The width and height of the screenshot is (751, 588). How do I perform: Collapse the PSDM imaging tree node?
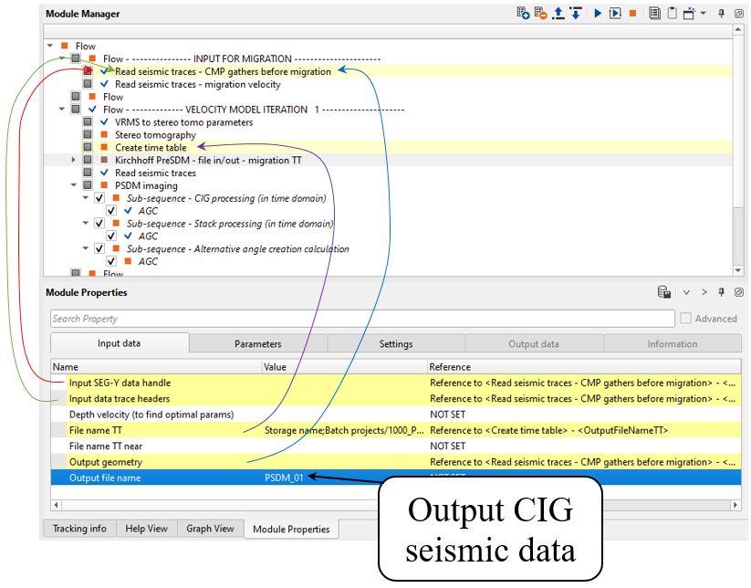coord(75,185)
